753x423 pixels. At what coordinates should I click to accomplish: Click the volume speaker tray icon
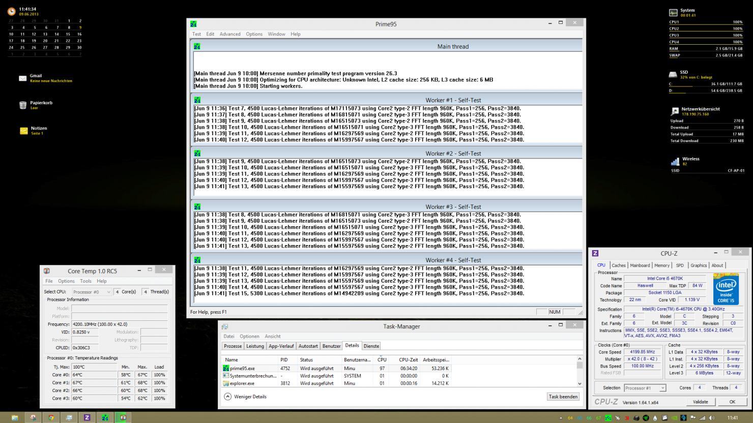point(711,418)
